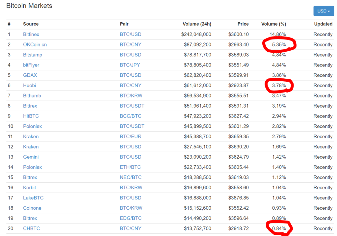Select the EDG/BTC pair link
Screen dimensions: 337x236
click(x=131, y=218)
